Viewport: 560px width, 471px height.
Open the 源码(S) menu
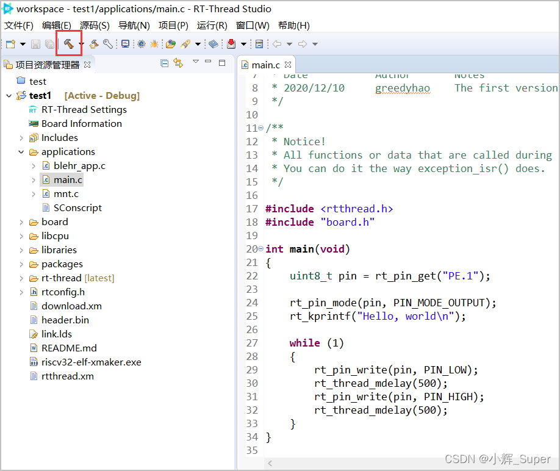tap(95, 26)
